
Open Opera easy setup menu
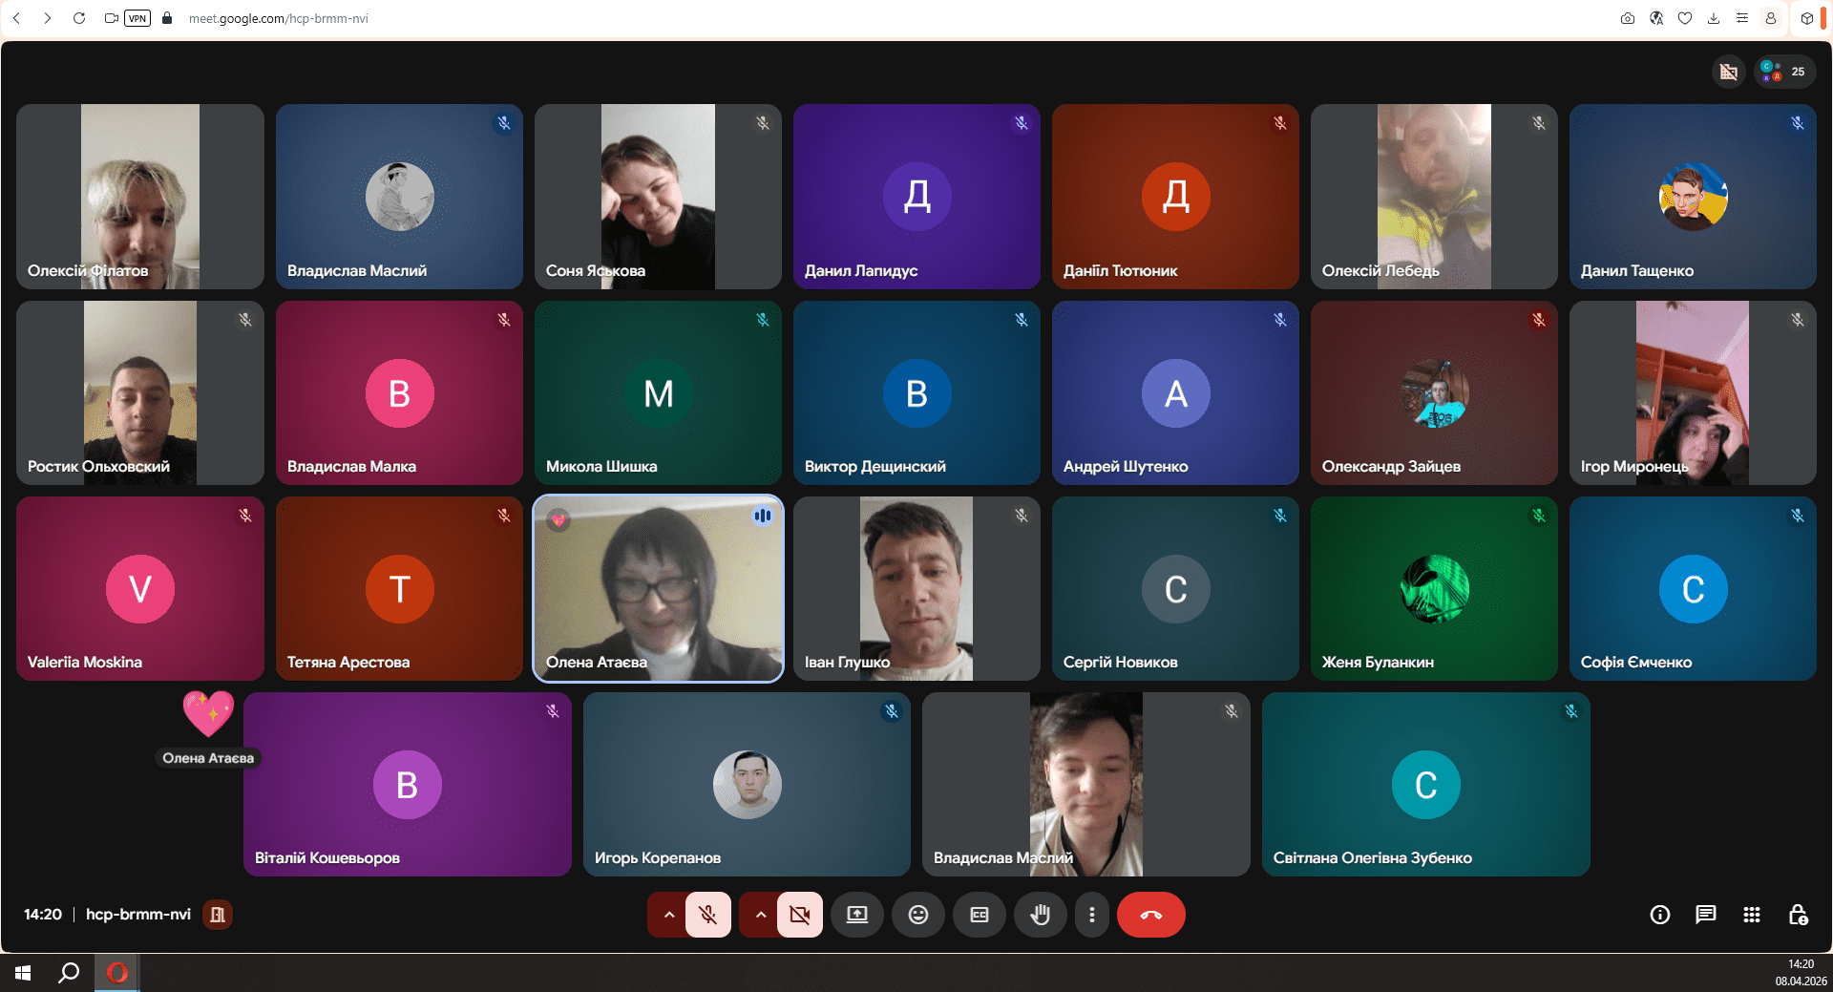(x=1742, y=18)
